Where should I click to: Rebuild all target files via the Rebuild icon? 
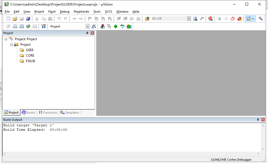[22, 26]
